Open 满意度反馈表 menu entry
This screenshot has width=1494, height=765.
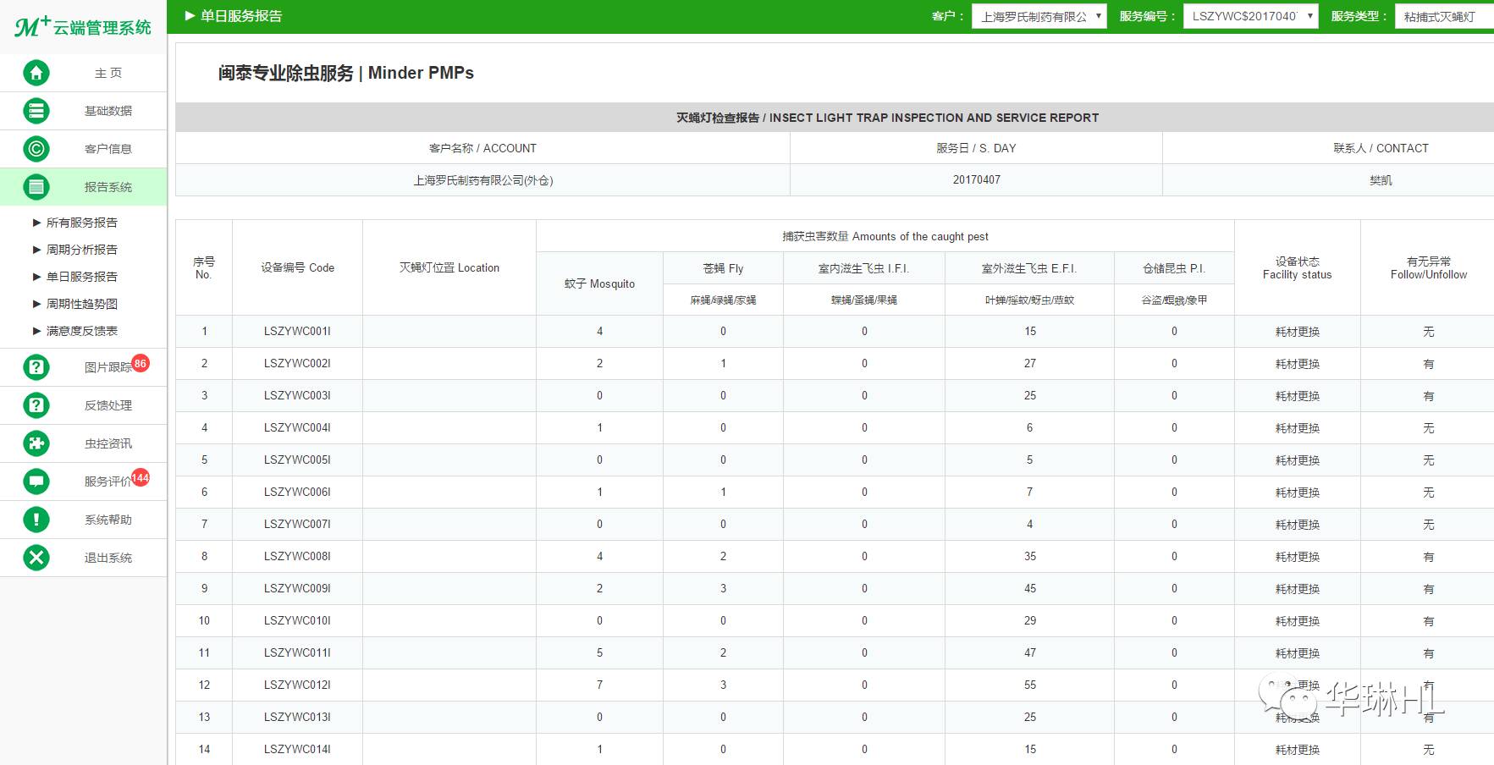81,331
